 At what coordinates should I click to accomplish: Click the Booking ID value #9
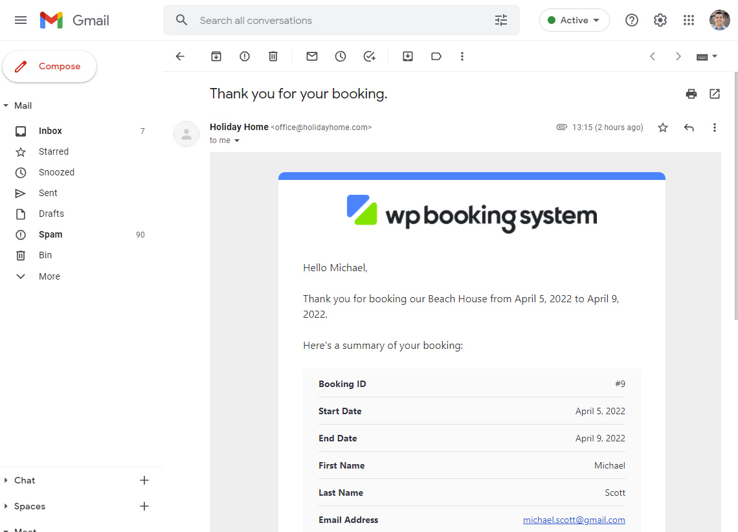coord(620,384)
